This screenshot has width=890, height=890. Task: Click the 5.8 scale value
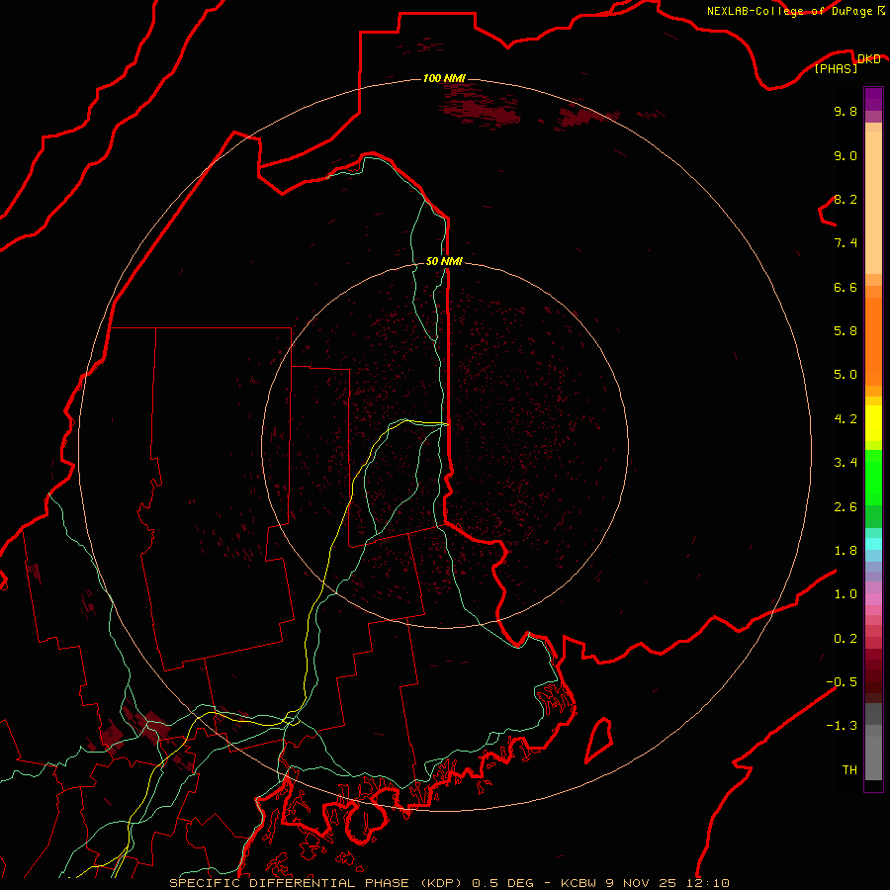(x=845, y=331)
